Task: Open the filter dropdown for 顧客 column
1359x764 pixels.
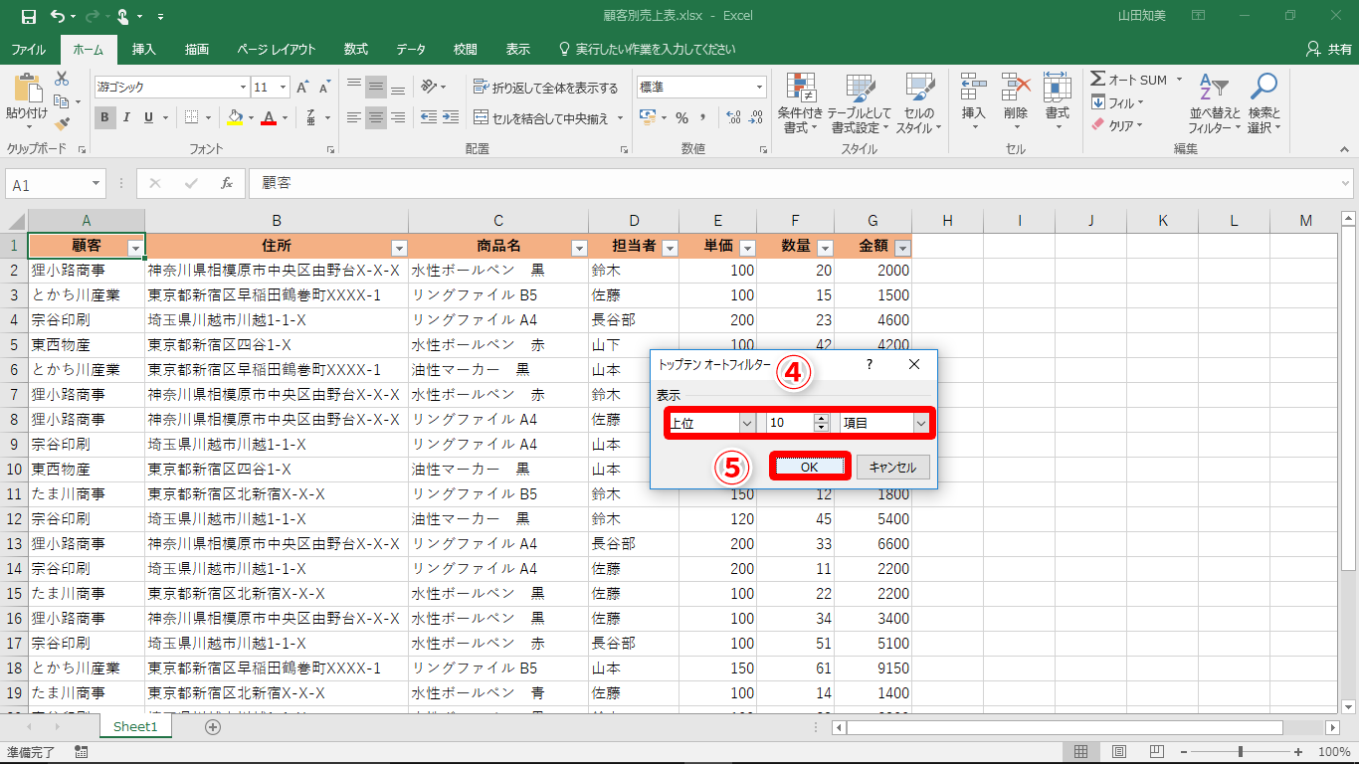Action: 135,248
